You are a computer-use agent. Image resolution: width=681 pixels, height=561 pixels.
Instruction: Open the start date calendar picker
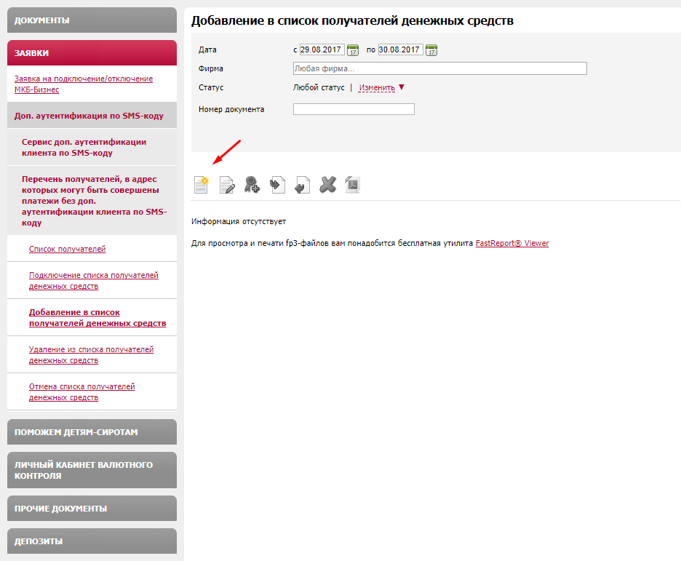[353, 50]
